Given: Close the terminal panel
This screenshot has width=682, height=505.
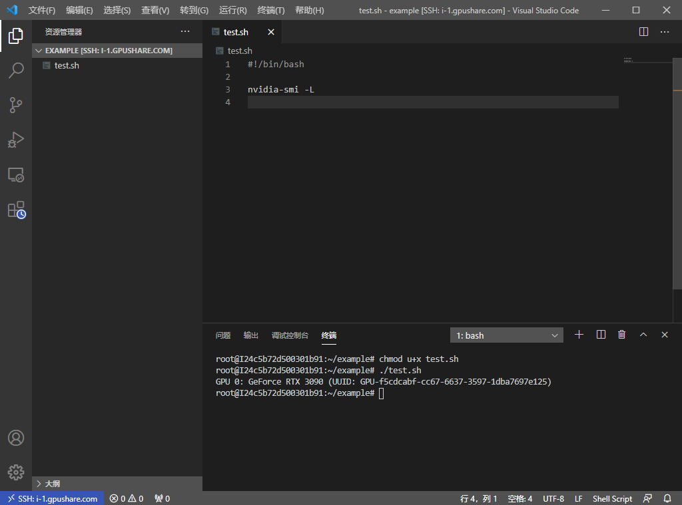Looking at the screenshot, I should [664, 335].
